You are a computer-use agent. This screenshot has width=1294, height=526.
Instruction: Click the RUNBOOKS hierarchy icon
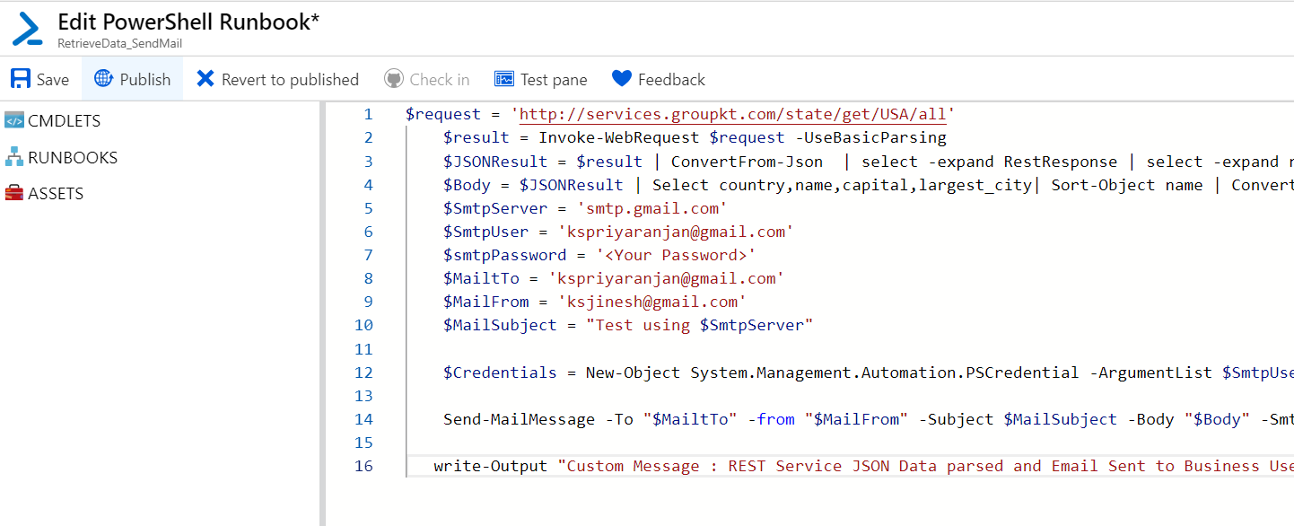[x=14, y=157]
